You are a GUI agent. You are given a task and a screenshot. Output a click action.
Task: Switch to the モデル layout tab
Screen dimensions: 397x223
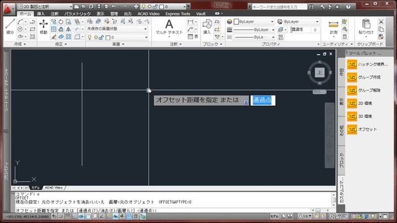click(35, 188)
